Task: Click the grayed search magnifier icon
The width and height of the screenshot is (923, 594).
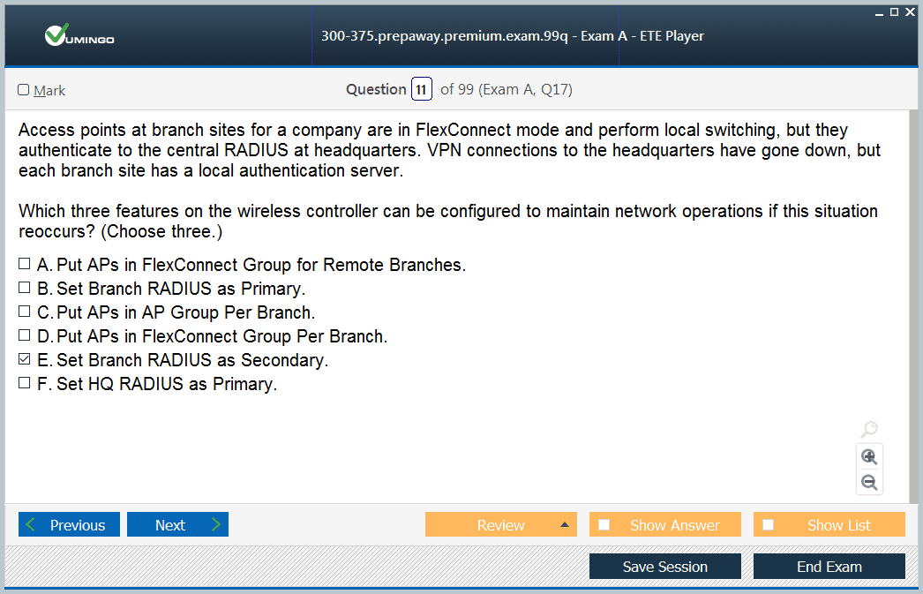Action: (869, 429)
